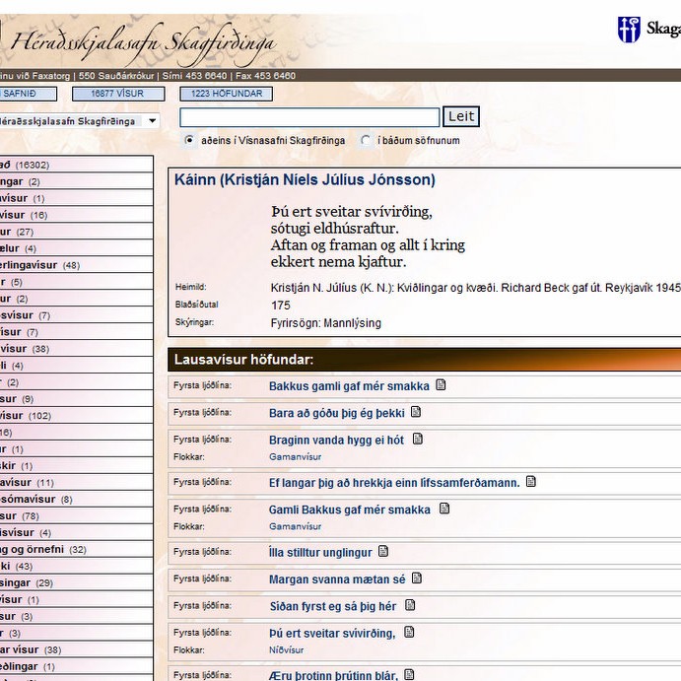The image size is (681, 681).
Task: Select the sidebar category with count (102)
Action: 30,416
